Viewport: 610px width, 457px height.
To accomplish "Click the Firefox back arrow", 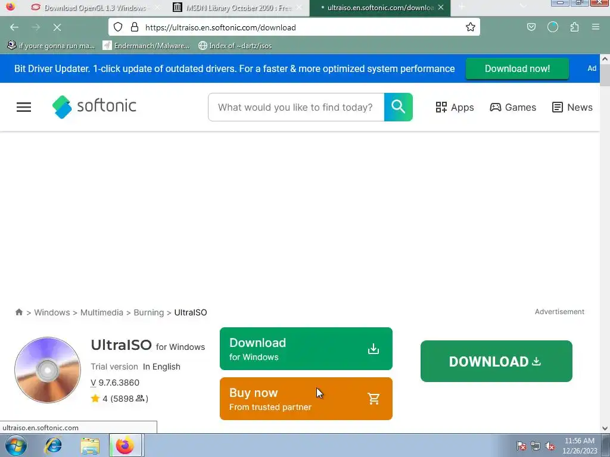I will (x=14, y=27).
